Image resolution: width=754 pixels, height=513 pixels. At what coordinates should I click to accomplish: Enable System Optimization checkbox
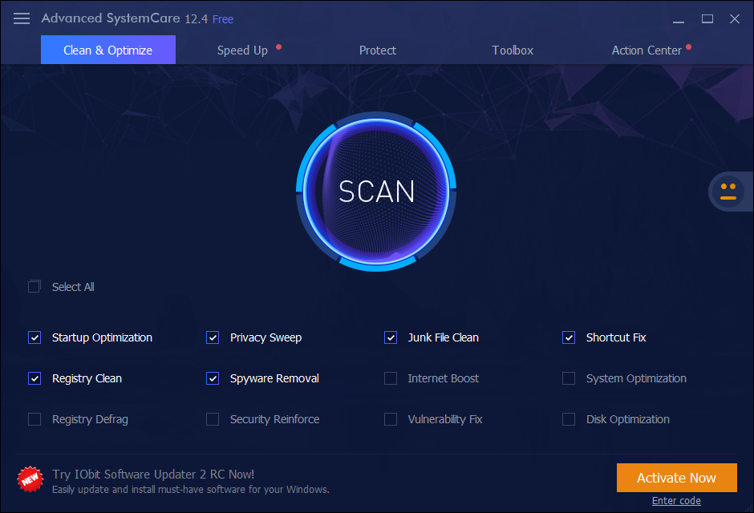click(569, 378)
